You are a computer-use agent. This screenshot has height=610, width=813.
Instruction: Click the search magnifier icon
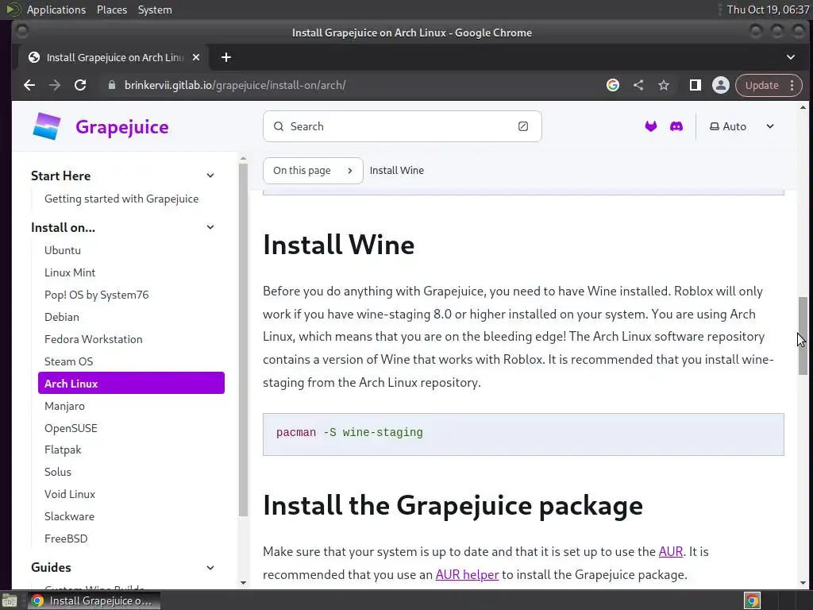tap(279, 126)
